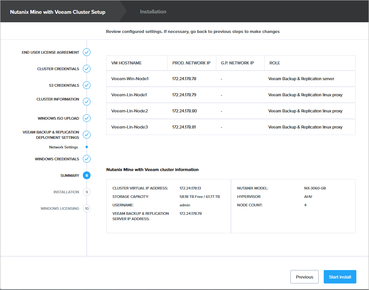This screenshot has width=369, height=290.
Task: Select the Installation step label in sidebar
Action: 66,192
